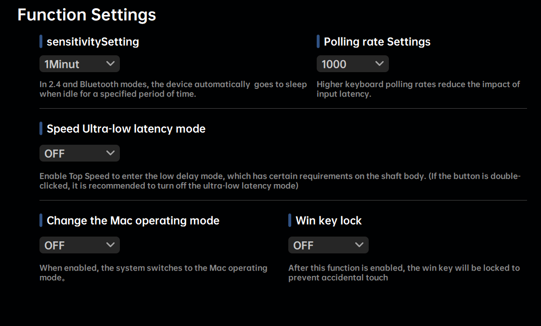Click the Top Speed low delay description
This screenshot has width=541, height=326.
280,181
